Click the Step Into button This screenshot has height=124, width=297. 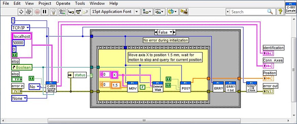point(71,12)
